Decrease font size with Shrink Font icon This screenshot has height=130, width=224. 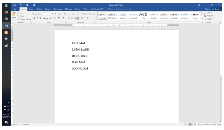[x=55, y=14]
